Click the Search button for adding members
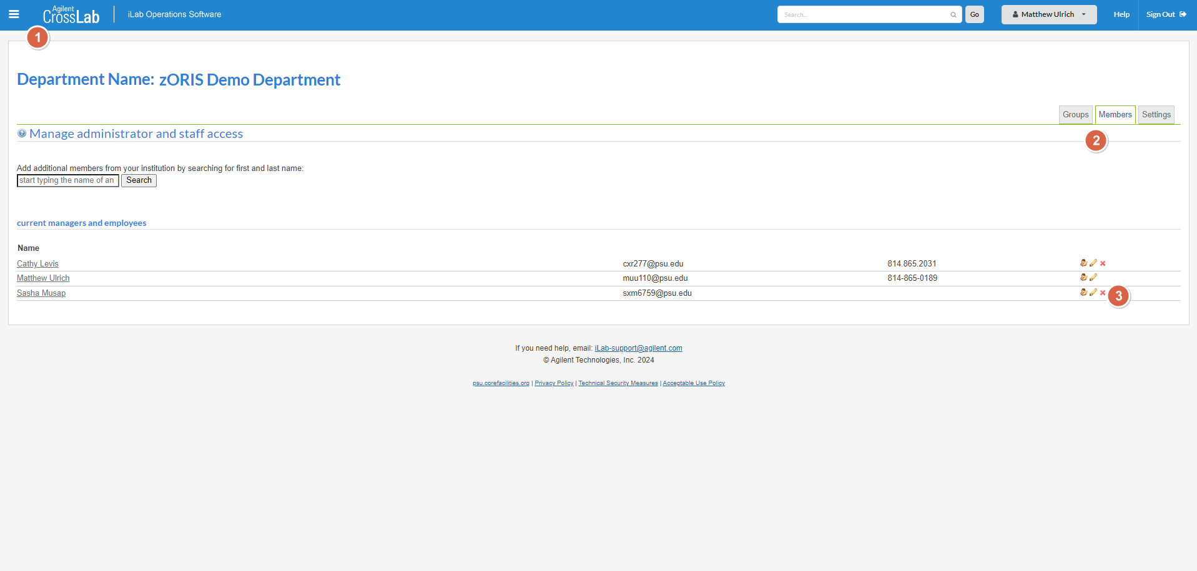 point(139,180)
